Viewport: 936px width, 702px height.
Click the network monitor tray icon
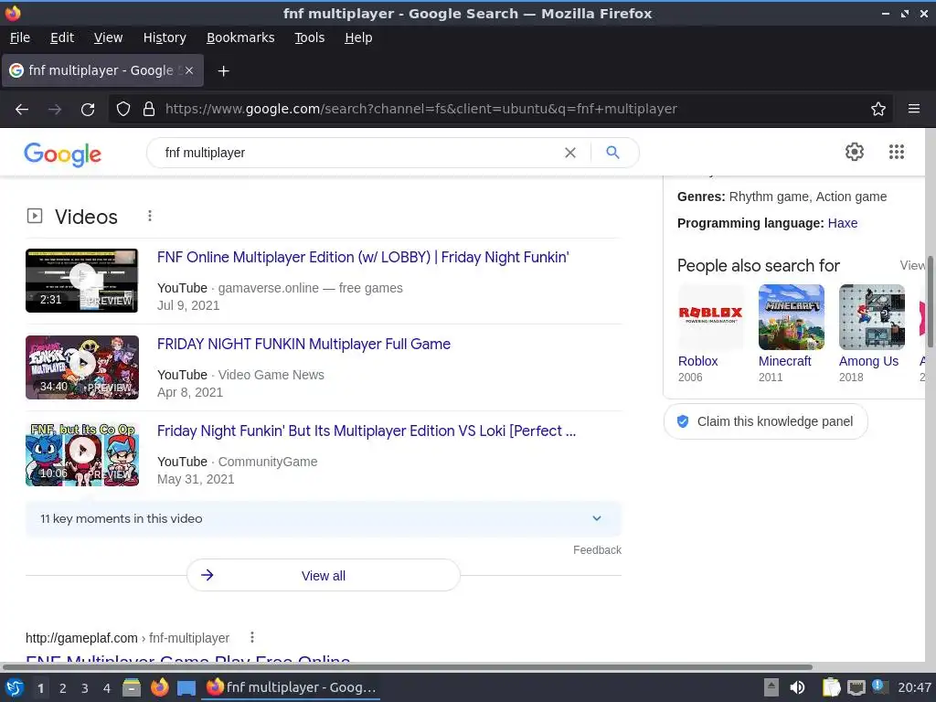pyautogui.click(x=856, y=687)
